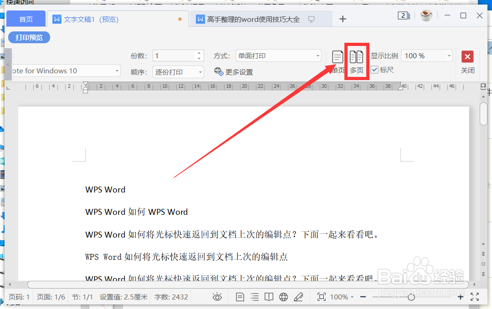The image size is (492, 309).
Task: Switch to multi-page (多页) view
Action: (x=356, y=62)
